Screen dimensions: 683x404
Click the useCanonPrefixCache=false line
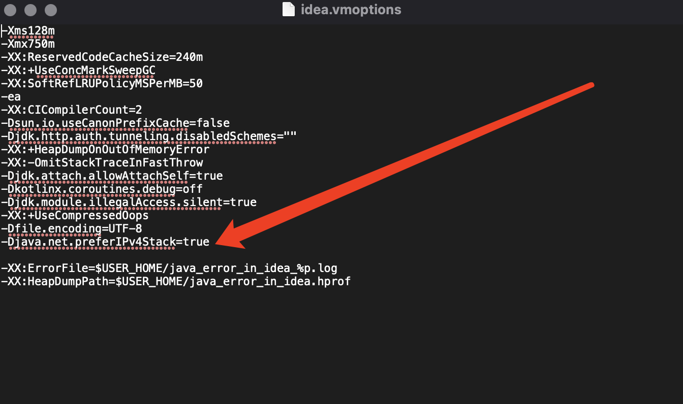[115, 123]
